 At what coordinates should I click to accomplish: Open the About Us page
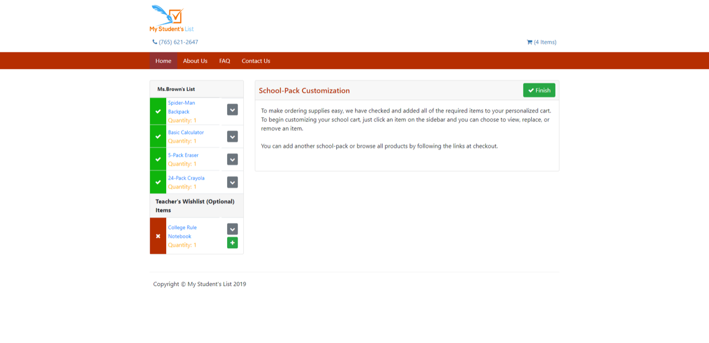tap(195, 61)
